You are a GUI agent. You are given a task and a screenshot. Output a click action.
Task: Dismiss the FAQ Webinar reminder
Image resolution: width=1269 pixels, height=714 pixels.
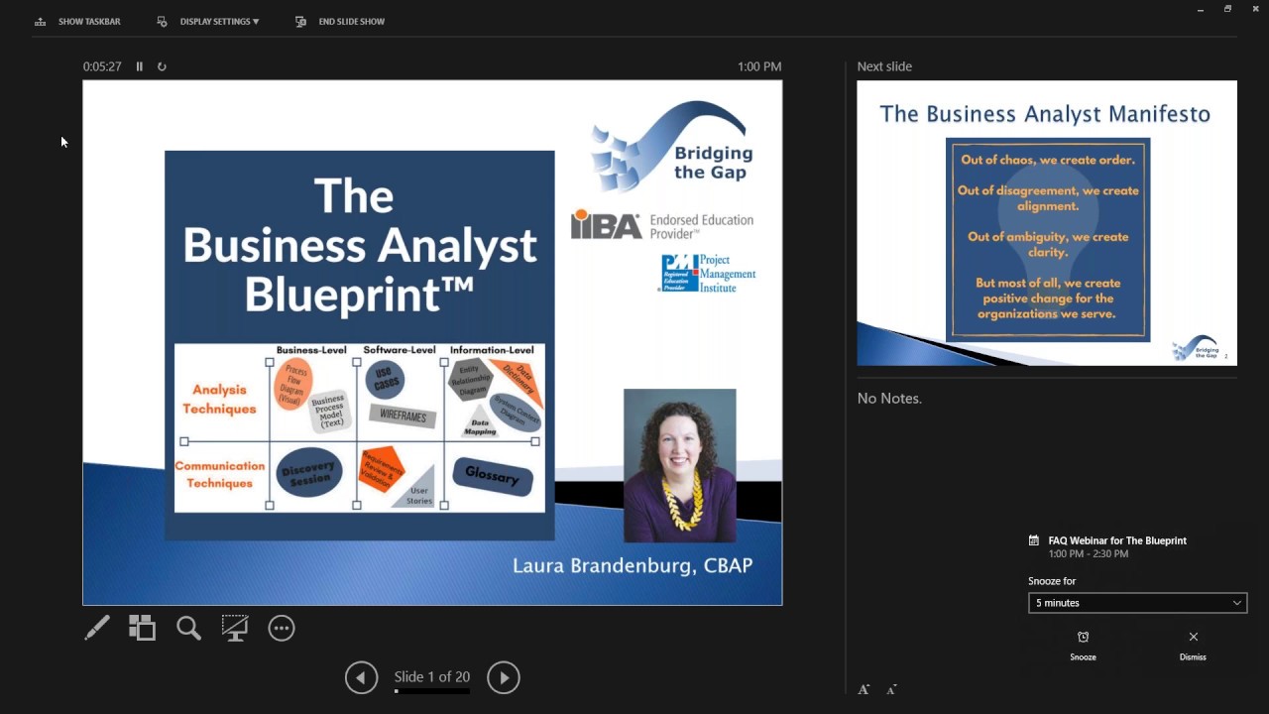(x=1193, y=645)
